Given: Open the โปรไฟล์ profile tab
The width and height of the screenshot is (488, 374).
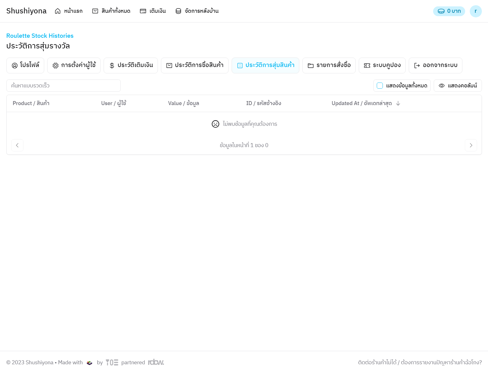Looking at the screenshot, I should coord(25,65).
